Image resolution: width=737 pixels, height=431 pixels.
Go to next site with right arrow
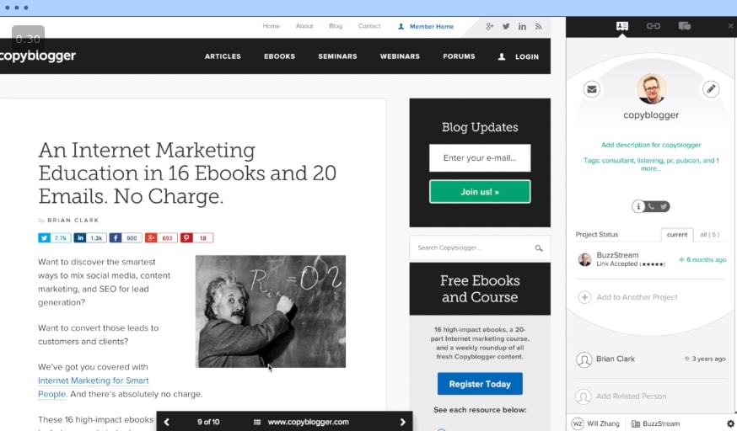[x=402, y=422]
